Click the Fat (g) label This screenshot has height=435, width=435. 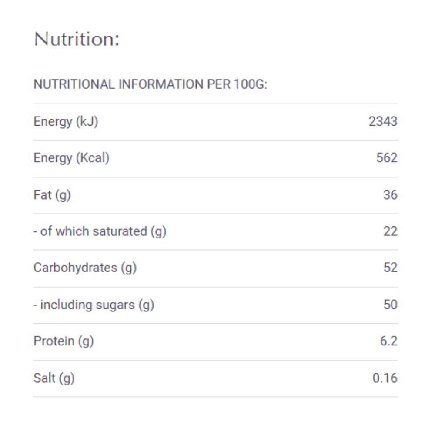52,195
